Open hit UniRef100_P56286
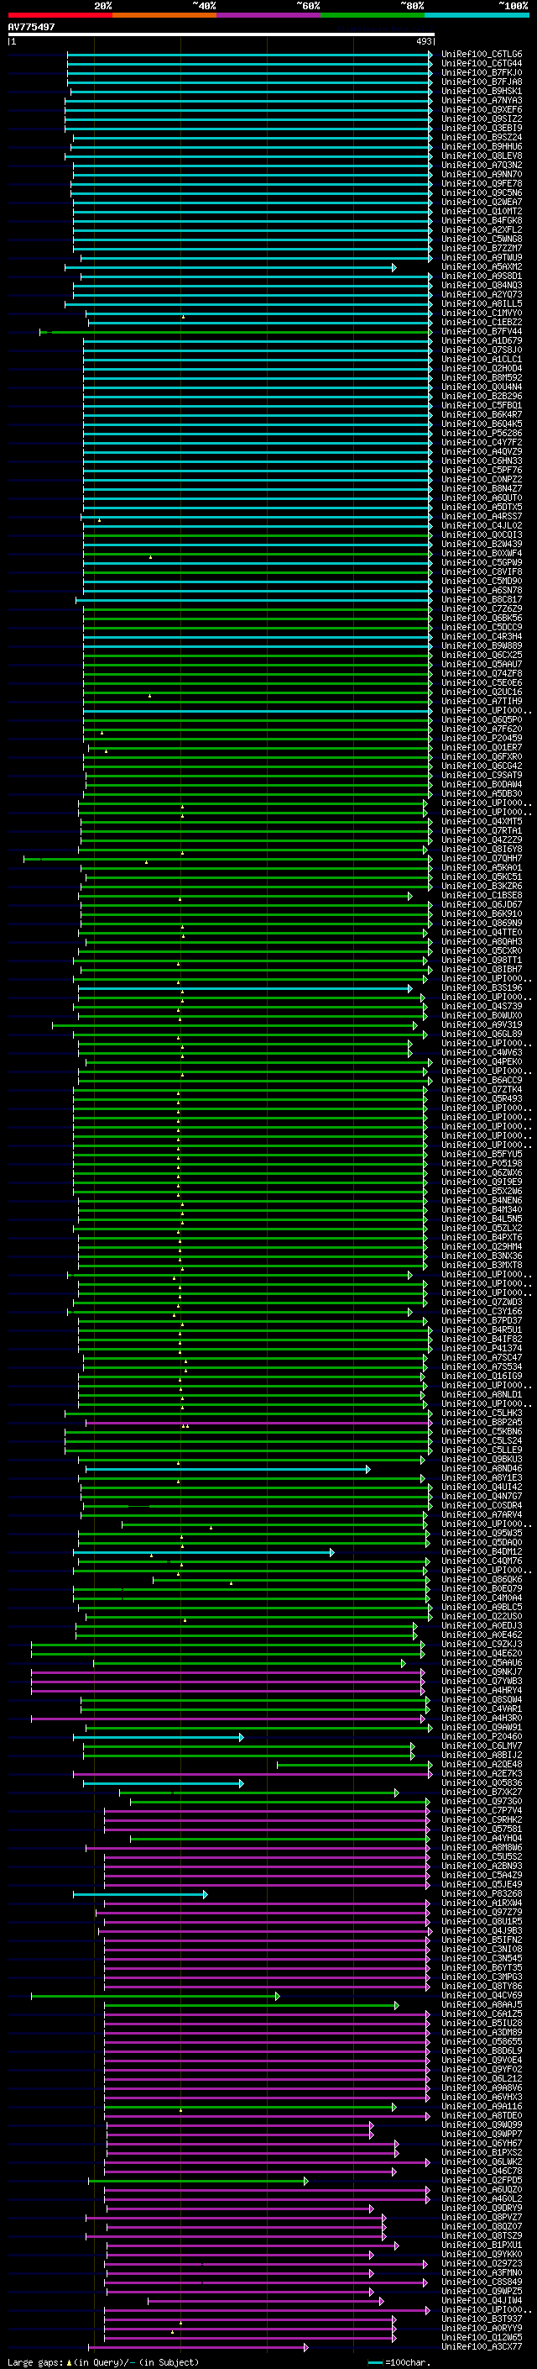Screen dimensions: 537x2369 [481, 434]
